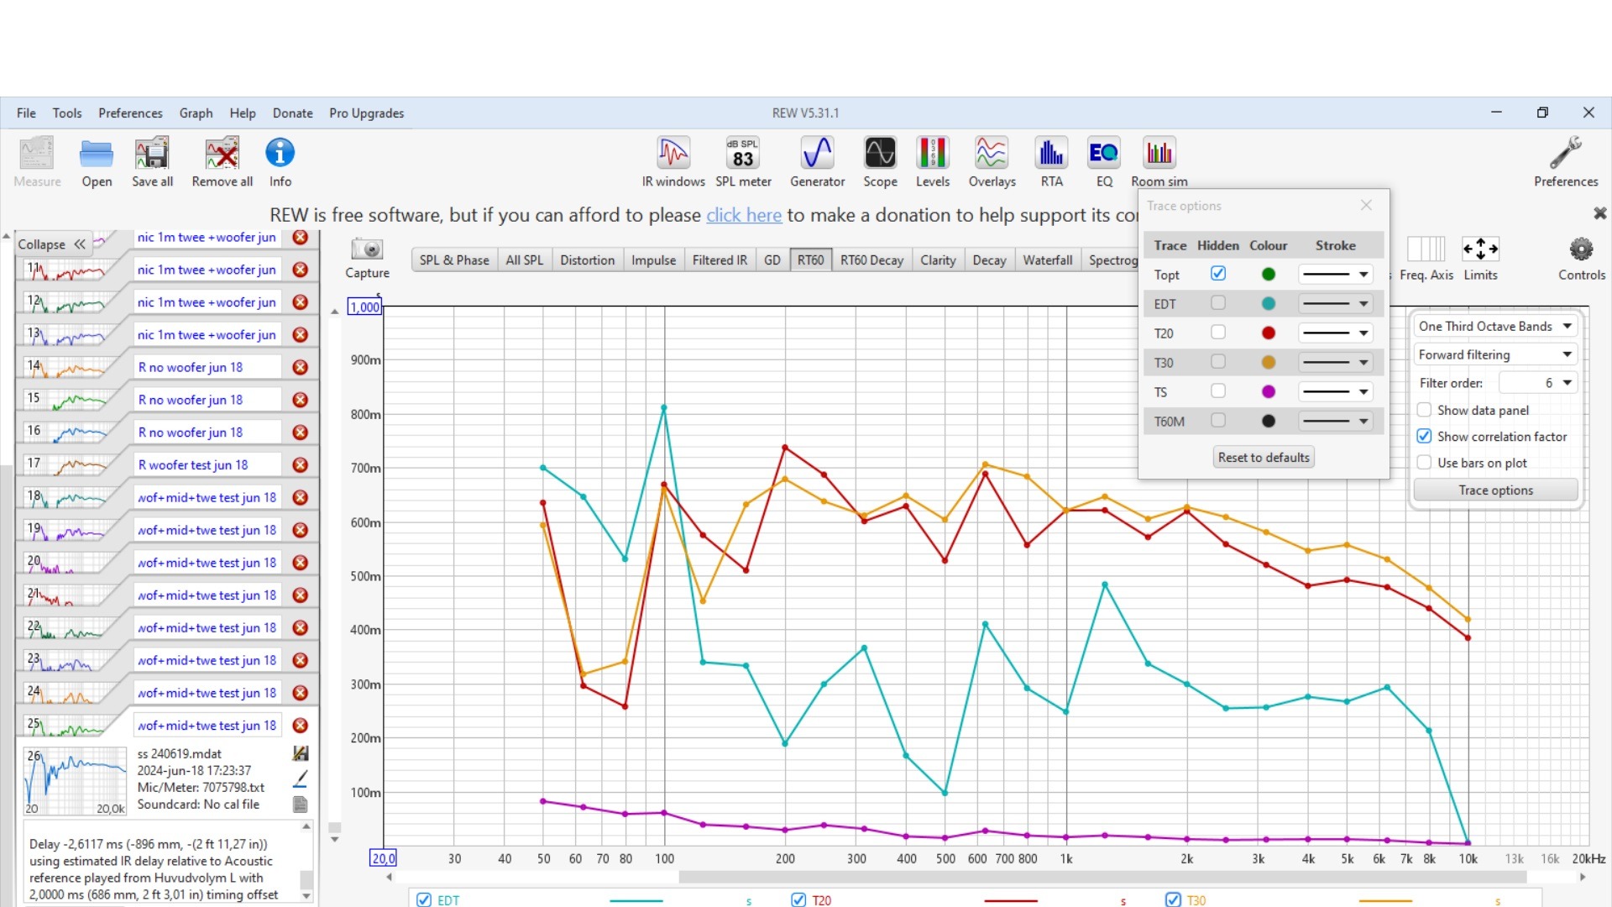Dismiss the donation message banner
Image resolution: width=1612 pixels, height=907 pixels.
pyautogui.click(x=1599, y=213)
